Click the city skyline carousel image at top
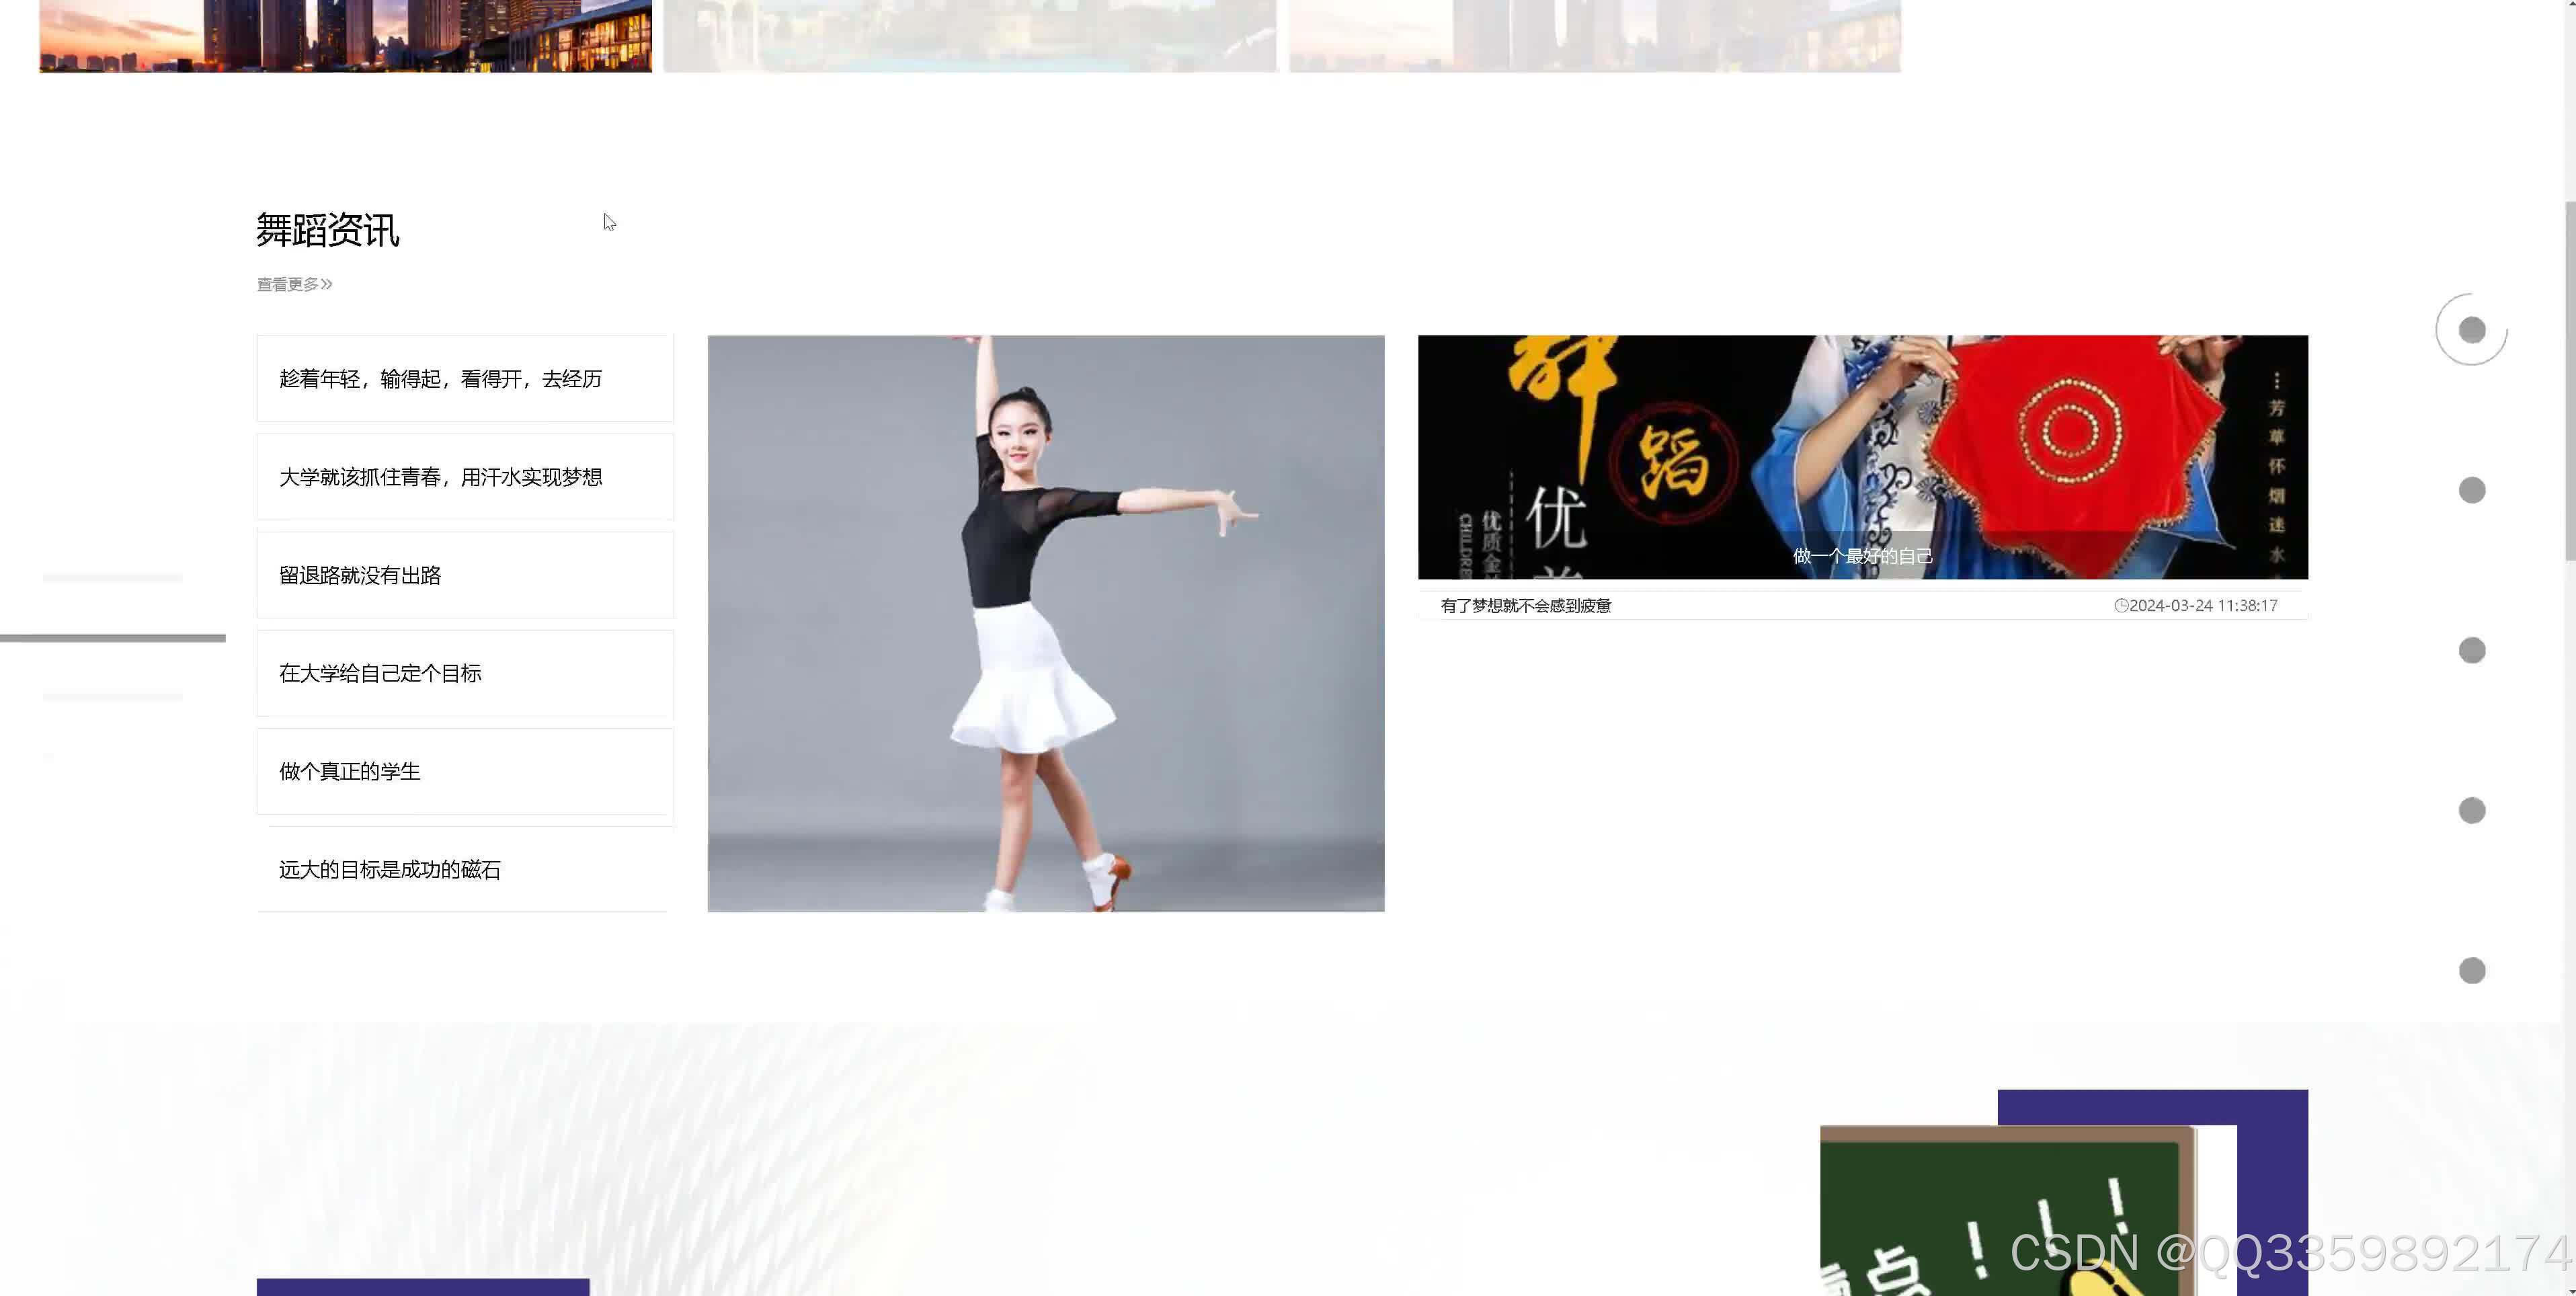Viewport: 2576px width, 1296px height. [x=345, y=36]
